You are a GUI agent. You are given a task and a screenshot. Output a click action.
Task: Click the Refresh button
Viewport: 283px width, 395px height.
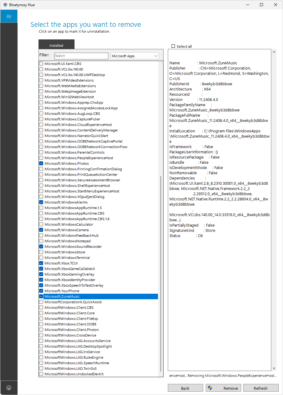pos(261,388)
